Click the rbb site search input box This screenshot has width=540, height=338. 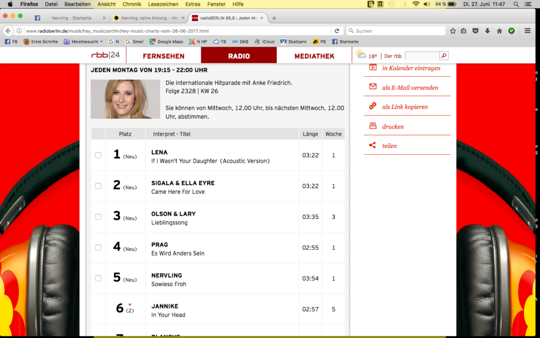422,56
